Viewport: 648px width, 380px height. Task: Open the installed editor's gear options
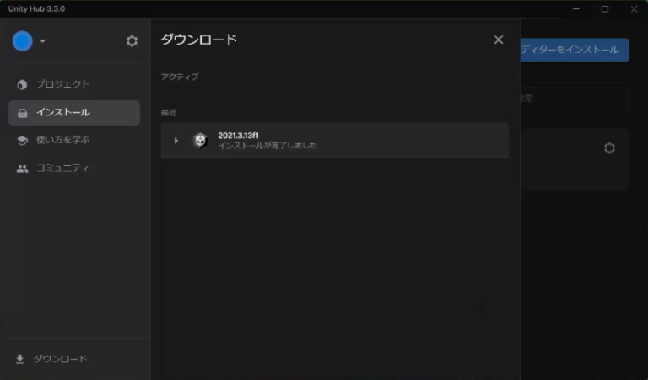coord(609,148)
